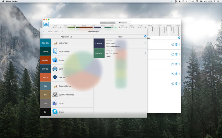The image size is (222, 138).
Task: Click the Skype icon in the Application List
Action: (55, 112)
